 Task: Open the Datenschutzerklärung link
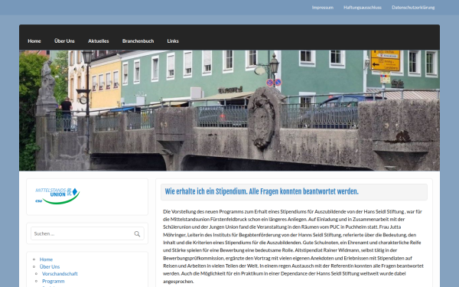(x=413, y=8)
